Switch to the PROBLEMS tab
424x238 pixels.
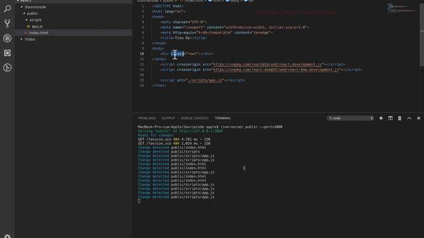click(147, 118)
